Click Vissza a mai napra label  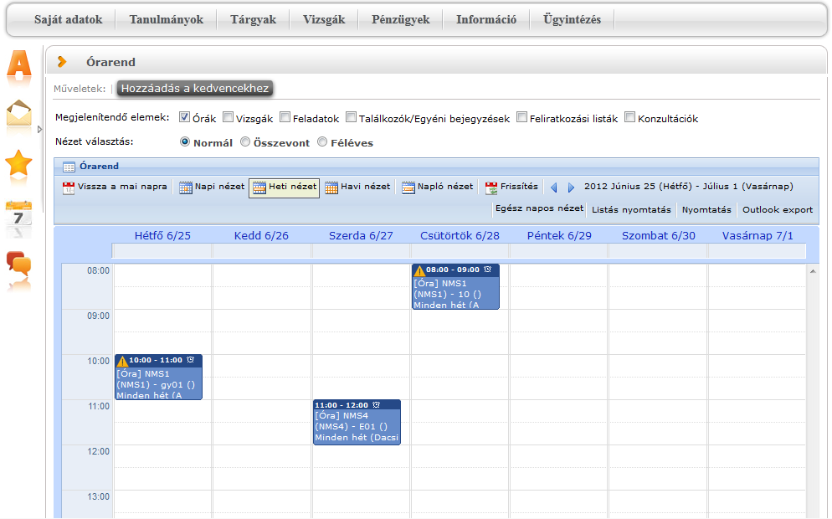coord(122,187)
